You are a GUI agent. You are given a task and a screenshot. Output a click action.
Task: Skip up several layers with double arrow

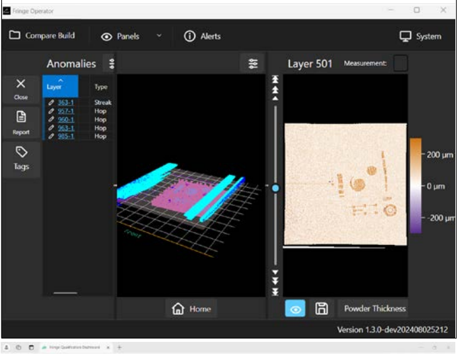tap(275, 90)
